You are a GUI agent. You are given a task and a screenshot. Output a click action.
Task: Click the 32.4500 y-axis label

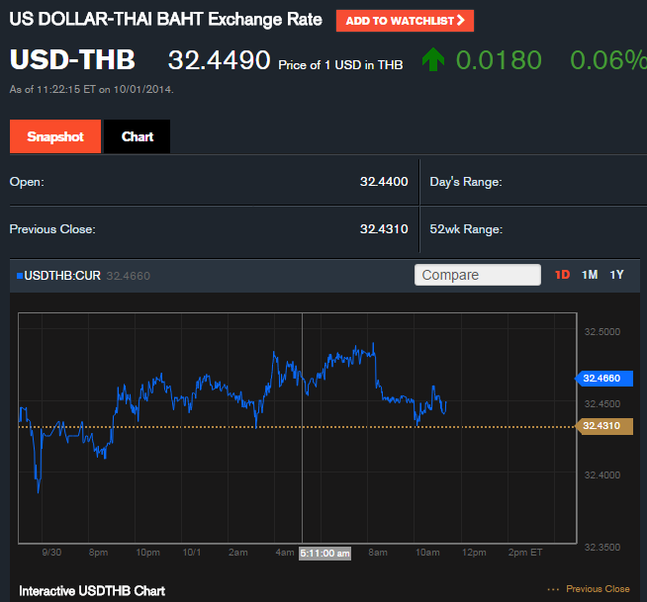click(x=602, y=404)
